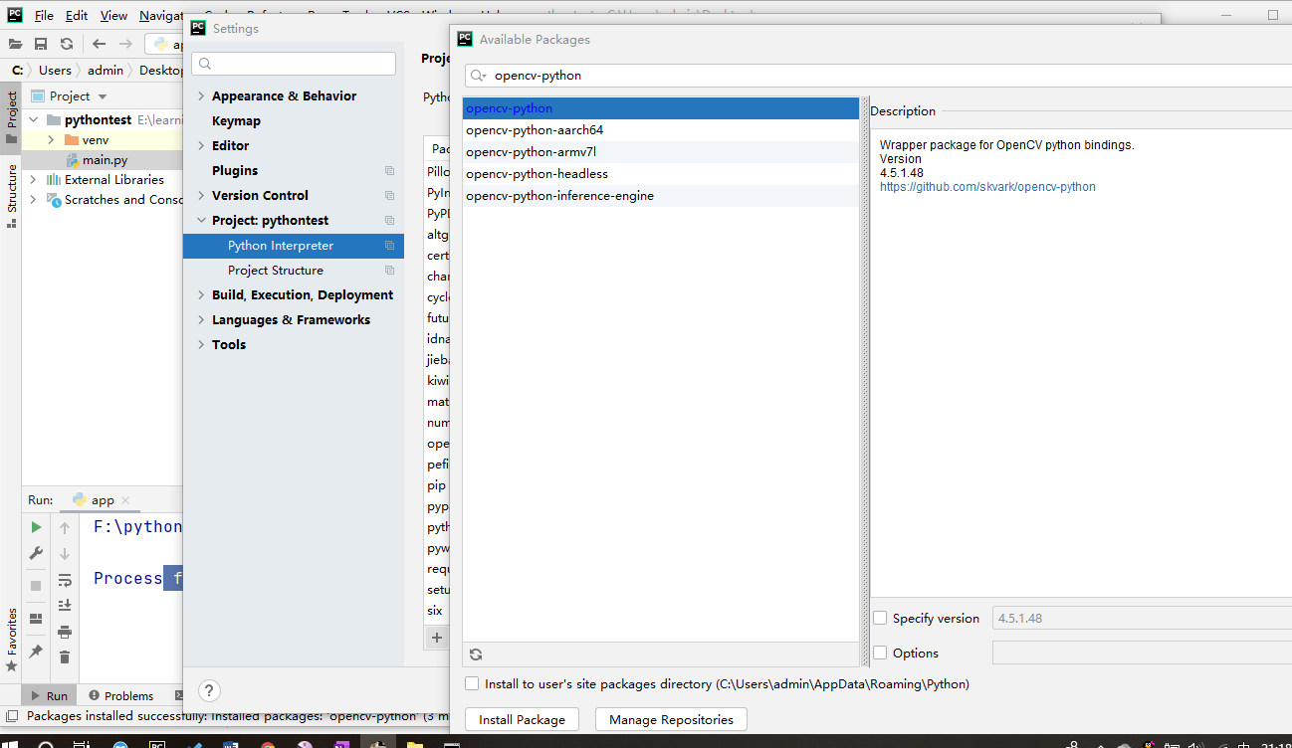Click the Print icon in Run panel
The height and width of the screenshot is (748, 1292).
(65, 631)
